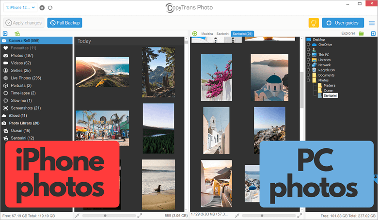Open Time-lapse (2) album
Screen dimensions: 378x220
[x=36, y=93]
